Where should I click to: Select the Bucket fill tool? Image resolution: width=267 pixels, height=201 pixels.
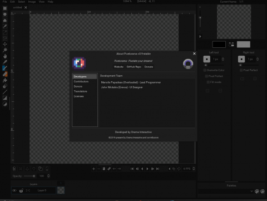(5, 80)
